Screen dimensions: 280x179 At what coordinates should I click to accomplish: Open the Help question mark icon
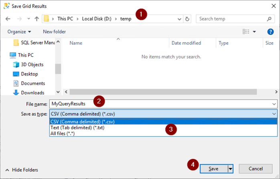pyautogui.click(x=270, y=32)
